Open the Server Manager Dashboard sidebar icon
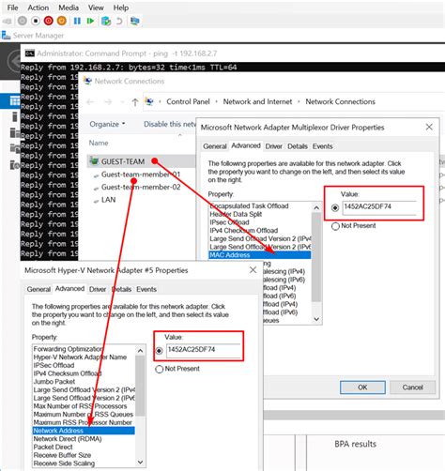This screenshot has width=445, height=471. coord(14,100)
